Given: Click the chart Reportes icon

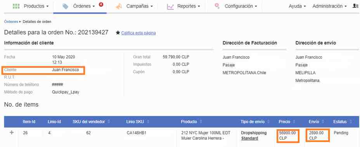Looking at the screenshot, I should [170, 7].
